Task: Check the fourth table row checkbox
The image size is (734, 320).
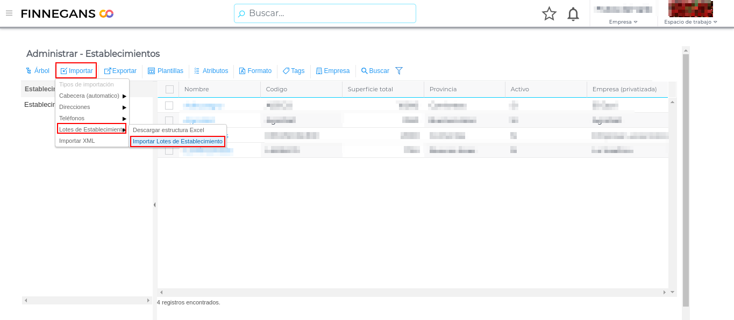Action: (169, 150)
